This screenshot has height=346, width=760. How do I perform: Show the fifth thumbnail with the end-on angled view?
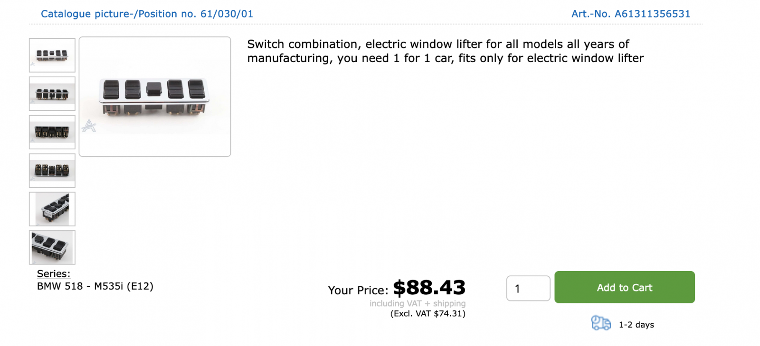(52, 209)
